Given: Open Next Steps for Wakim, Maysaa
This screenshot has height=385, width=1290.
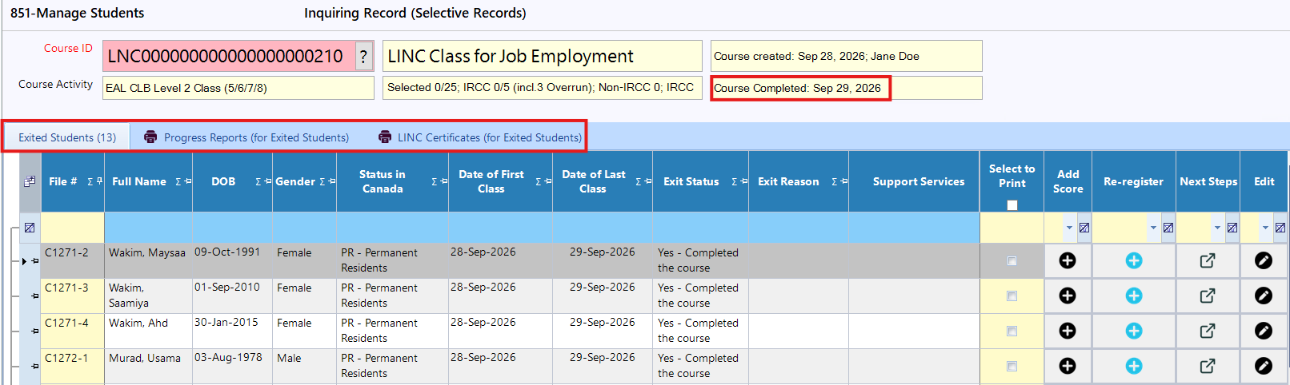Looking at the screenshot, I should pyautogui.click(x=1208, y=260).
